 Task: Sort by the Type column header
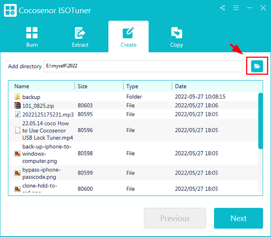click(132, 86)
